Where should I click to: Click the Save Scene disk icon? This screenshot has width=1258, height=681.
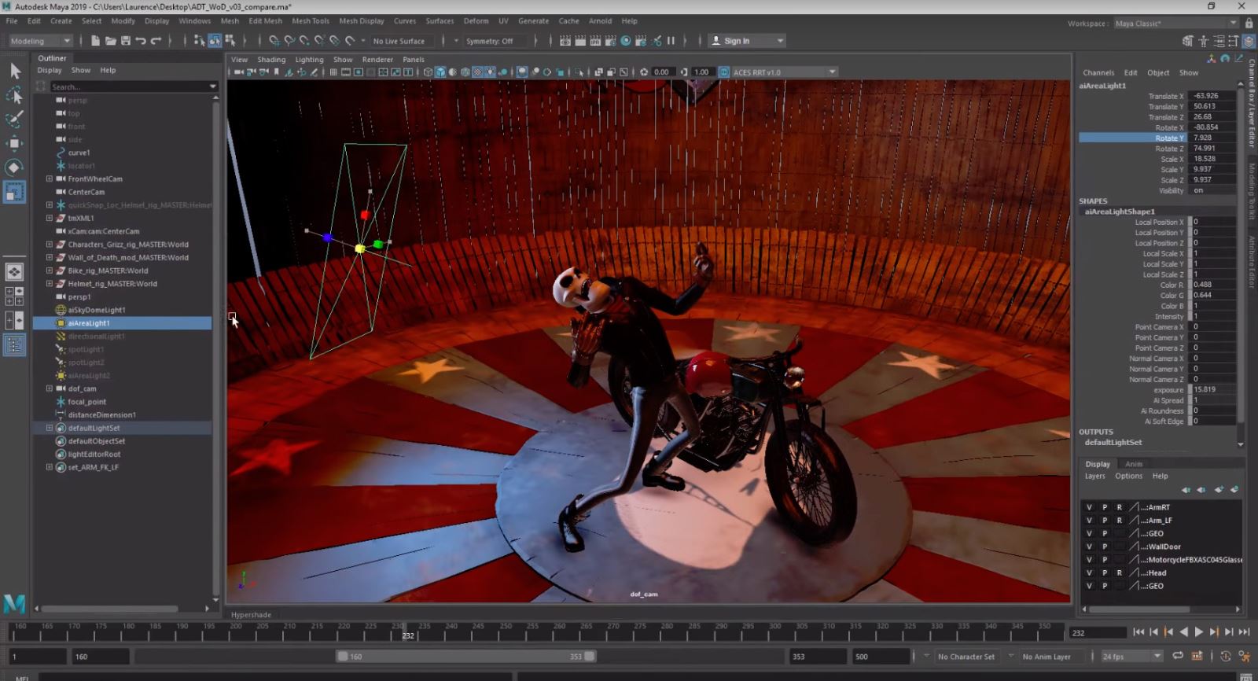tap(125, 41)
